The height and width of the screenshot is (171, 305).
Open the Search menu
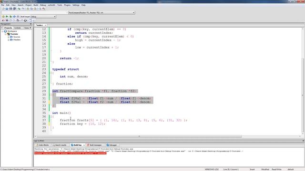(x=20, y=5)
